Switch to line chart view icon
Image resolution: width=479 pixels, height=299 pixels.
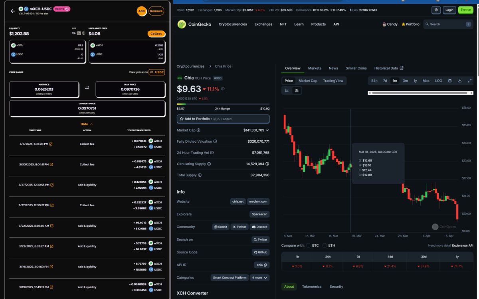287,90
